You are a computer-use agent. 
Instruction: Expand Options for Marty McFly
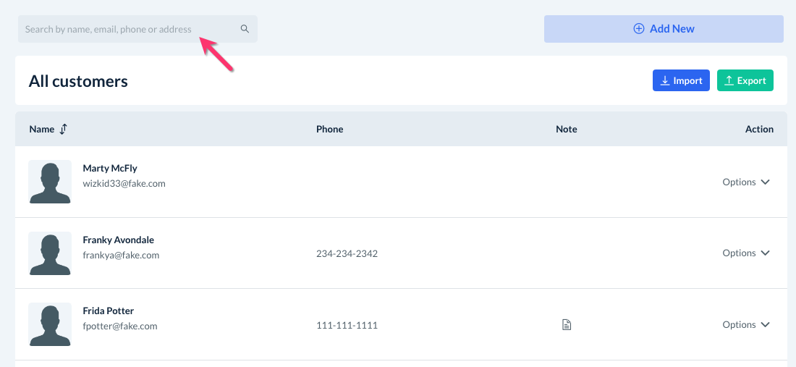coord(746,182)
